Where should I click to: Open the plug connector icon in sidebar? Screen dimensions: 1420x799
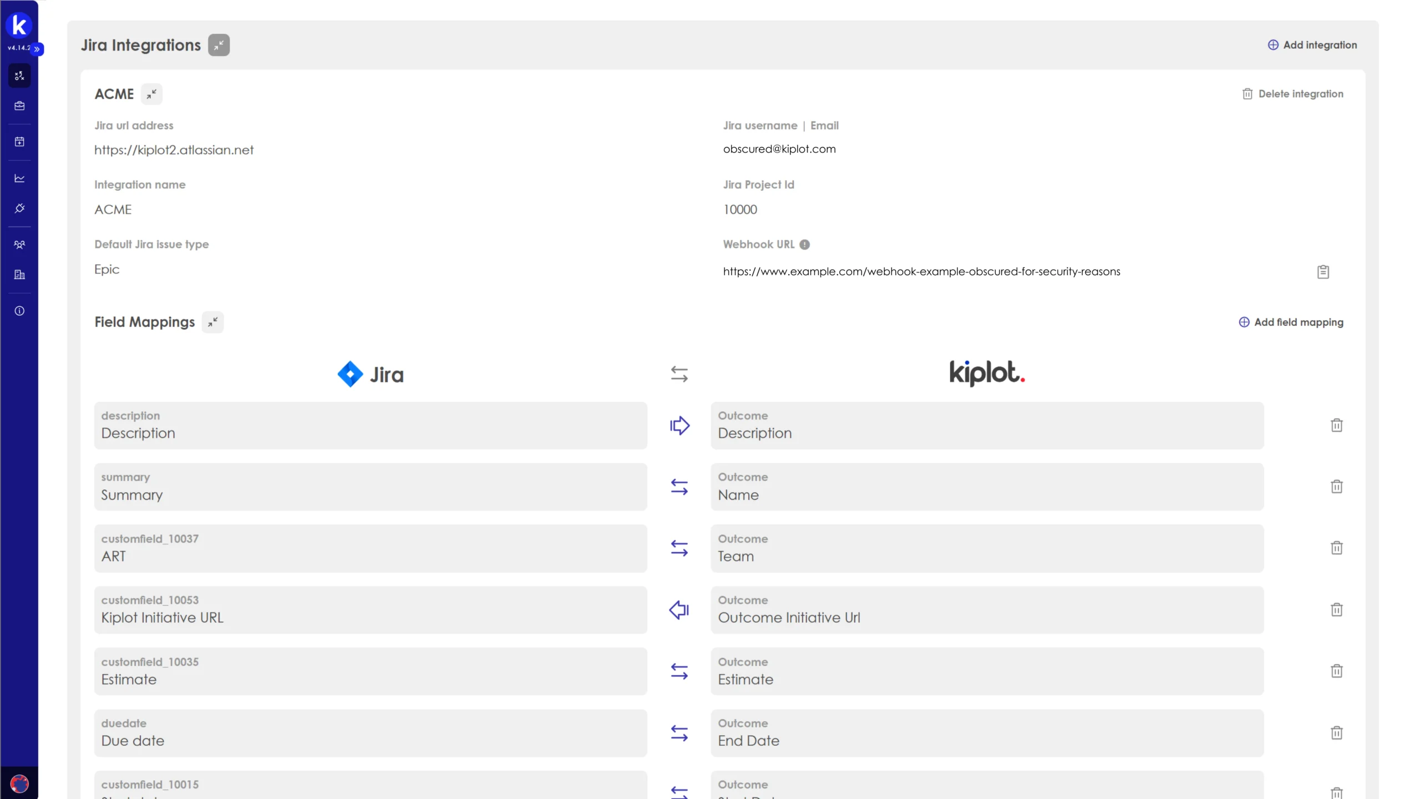click(19, 208)
